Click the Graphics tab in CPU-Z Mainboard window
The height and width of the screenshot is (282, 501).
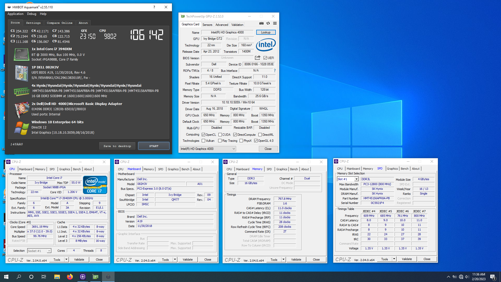coord(173,169)
